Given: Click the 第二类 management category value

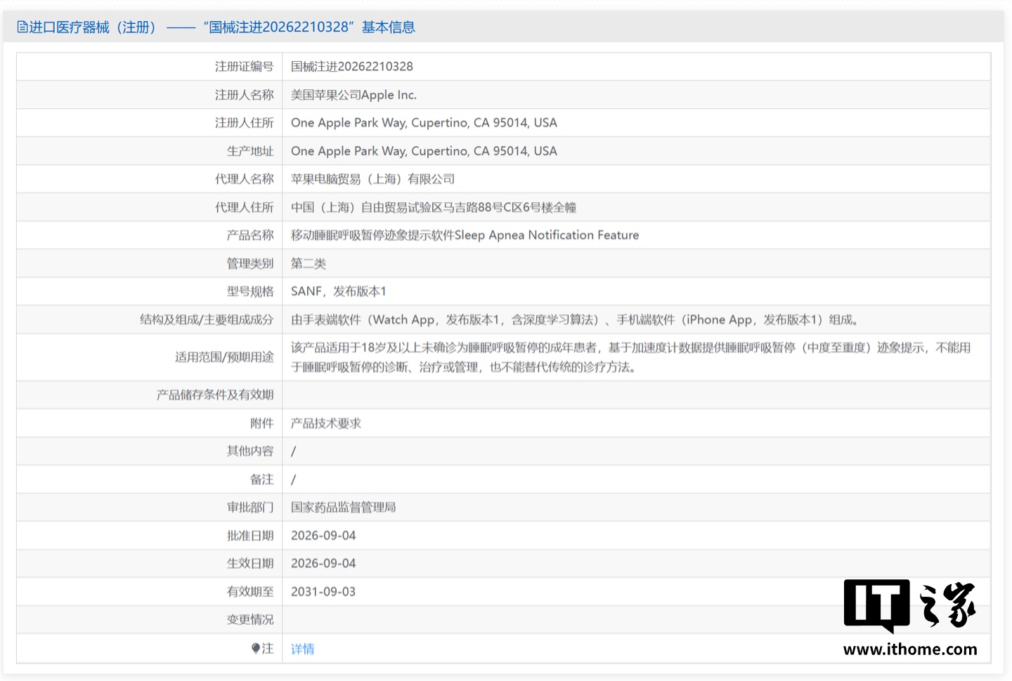Looking at the screenshot, I should pos(309,263).
